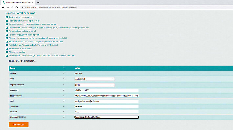
Task: Click the 'password' row label
Action: click(14, 106)
